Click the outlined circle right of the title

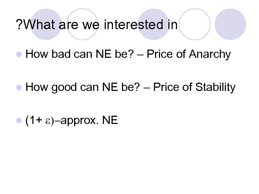[x=194, y=24]
